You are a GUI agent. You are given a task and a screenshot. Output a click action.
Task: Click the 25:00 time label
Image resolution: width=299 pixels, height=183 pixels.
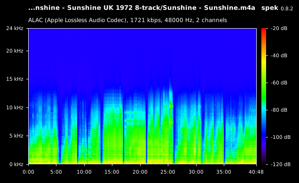coord(168,172)
